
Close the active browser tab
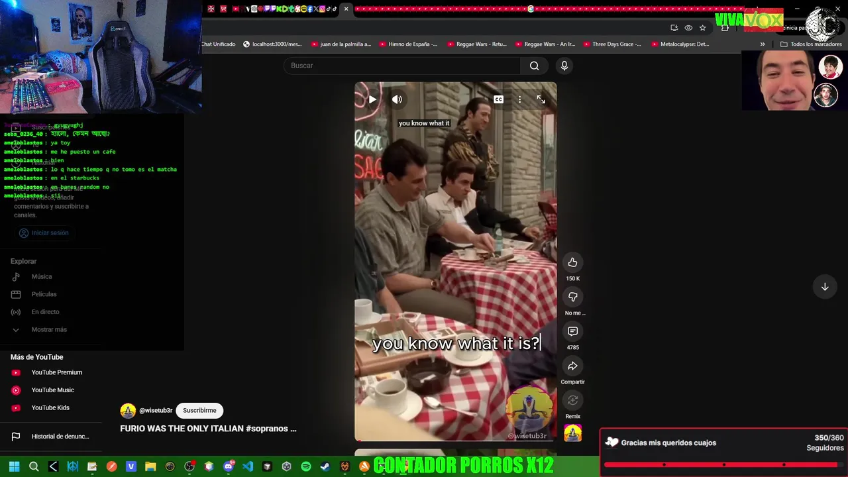point(346,9)
